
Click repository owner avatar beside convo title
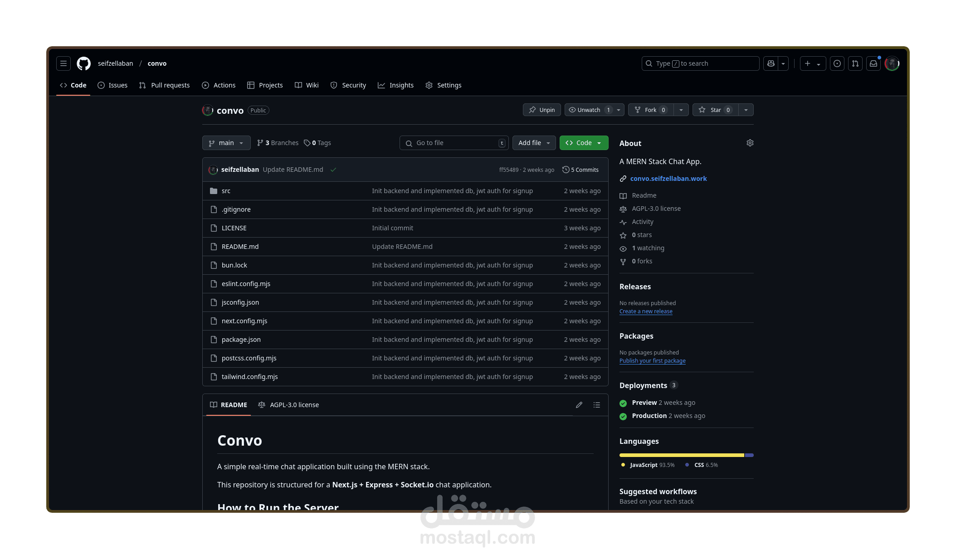[x=208, y=110]
